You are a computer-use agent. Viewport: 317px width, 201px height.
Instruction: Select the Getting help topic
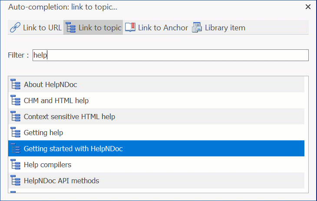156,132
